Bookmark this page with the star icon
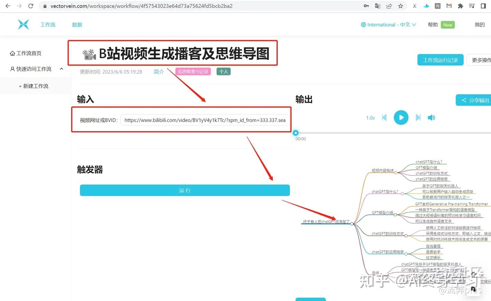The width and height of the screenshot is (491, 301). pyautogui.click(x=401, y=6)
